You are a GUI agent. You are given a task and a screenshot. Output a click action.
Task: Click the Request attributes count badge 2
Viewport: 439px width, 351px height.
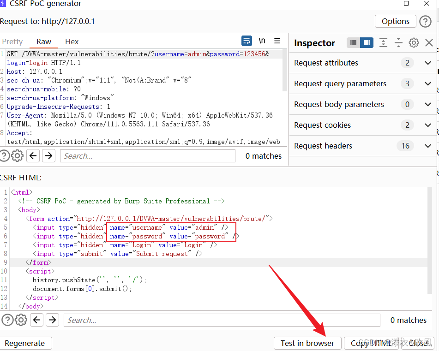click(407, 63)
